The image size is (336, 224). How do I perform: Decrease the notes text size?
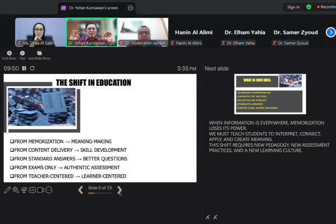[216, 217]
